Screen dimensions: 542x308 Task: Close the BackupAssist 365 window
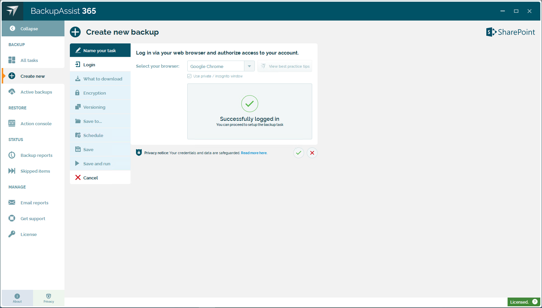[x=530, y=11]
